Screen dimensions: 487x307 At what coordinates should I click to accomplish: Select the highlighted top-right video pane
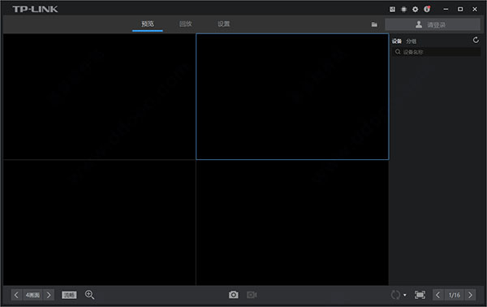pyautogui.click(x=292, y=97)
